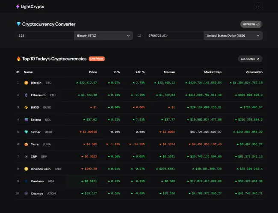Sort by the Name column header
The height and width of the screenshot is (213, 278).
pyautogui.click(x=28, y=72)
